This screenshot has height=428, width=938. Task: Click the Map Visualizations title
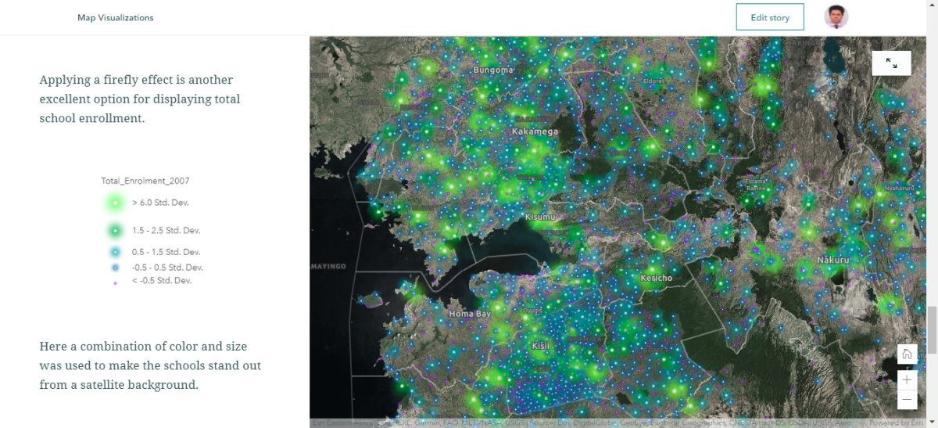coord(116,17)
